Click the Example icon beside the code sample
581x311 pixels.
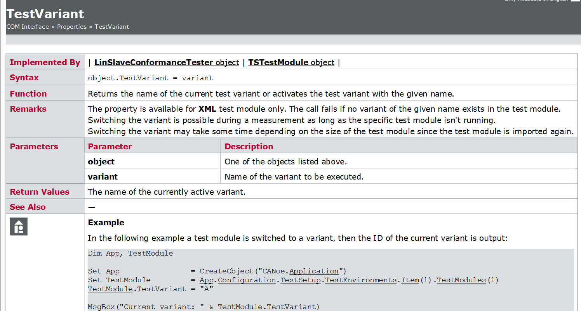coord(19,226)
